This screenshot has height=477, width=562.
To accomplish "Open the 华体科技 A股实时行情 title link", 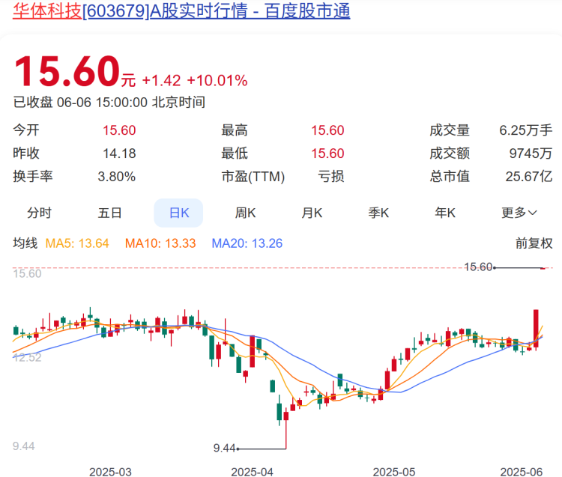I will tap(181, 10).
